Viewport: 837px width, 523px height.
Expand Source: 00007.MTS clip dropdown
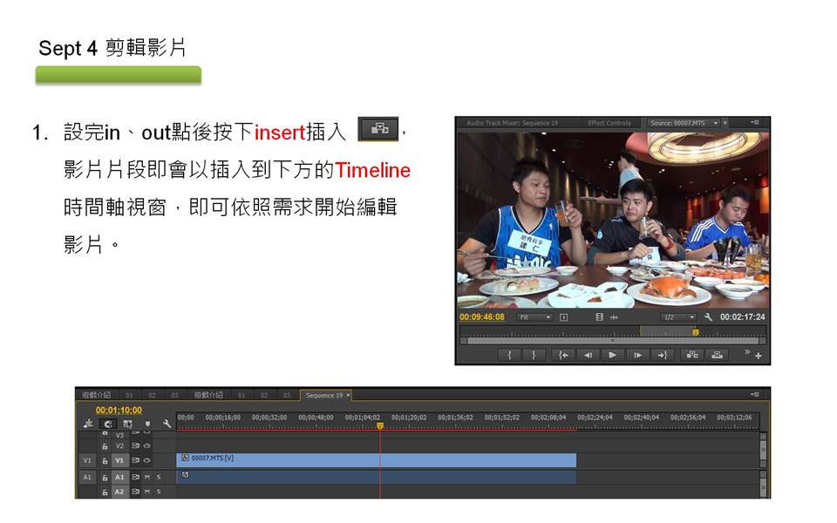716,123
